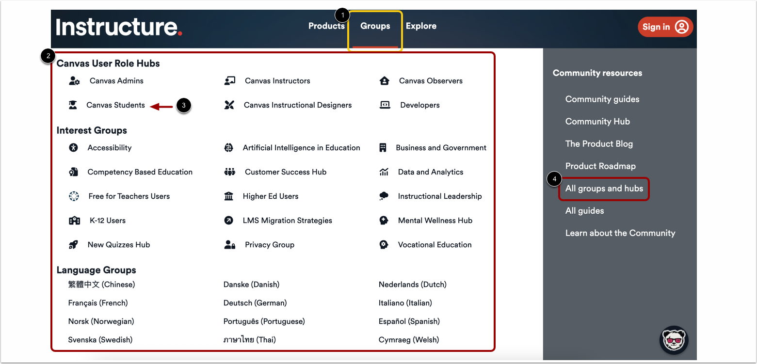This screenshot has width=757, height=364.
Task: Click the panda mascot in the corner
Action: click(674, 341)
